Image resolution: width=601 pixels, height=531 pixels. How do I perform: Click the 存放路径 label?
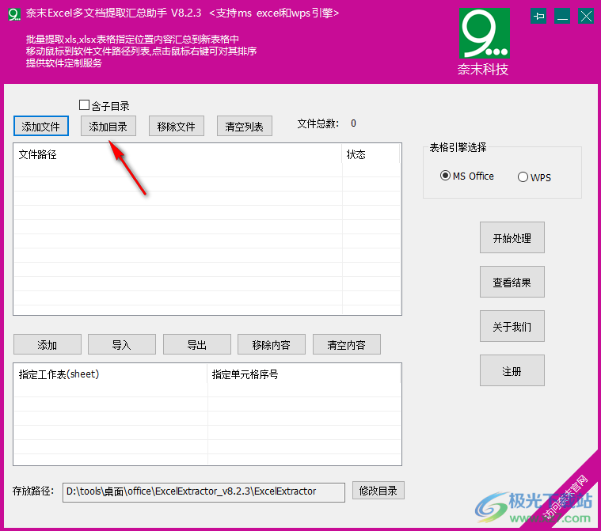(x=33, y=491)
